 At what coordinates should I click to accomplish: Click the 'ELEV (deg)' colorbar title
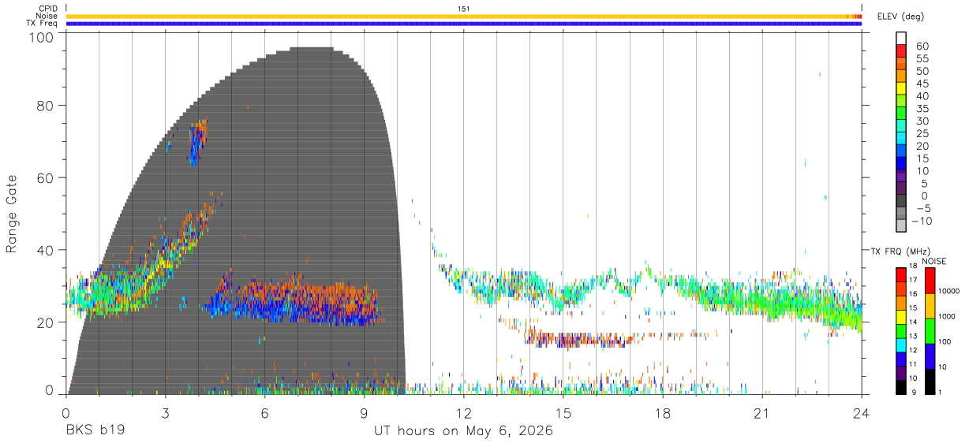[x=900, y=17]
